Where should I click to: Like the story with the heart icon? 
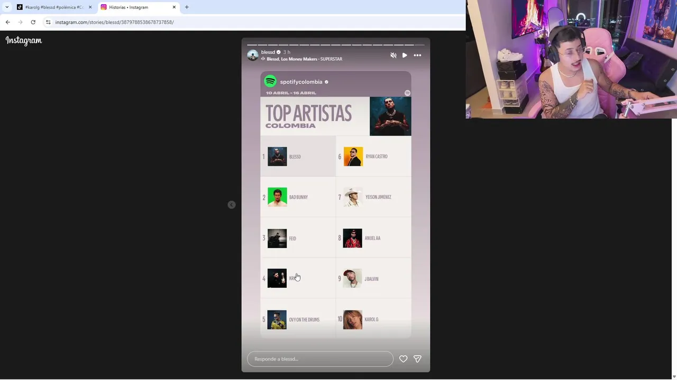pos(403,359)
